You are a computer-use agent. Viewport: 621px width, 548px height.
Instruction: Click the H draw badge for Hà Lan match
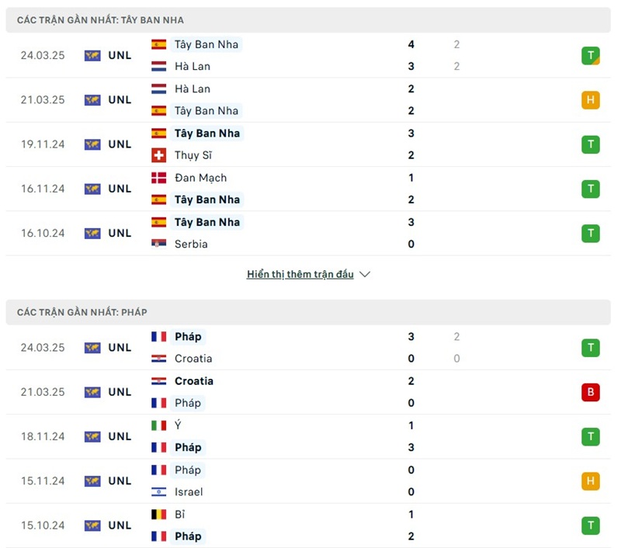coord(591,100)
